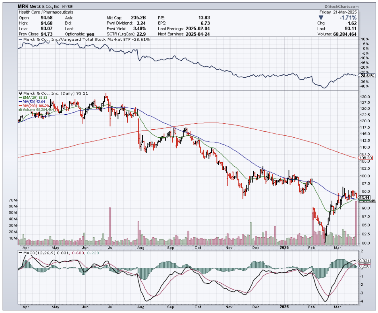The height and width of the screenshot is (313, 378).
Task: Click the price bar icon beside Merck (Daily)
Action: (x=20, y=93)
